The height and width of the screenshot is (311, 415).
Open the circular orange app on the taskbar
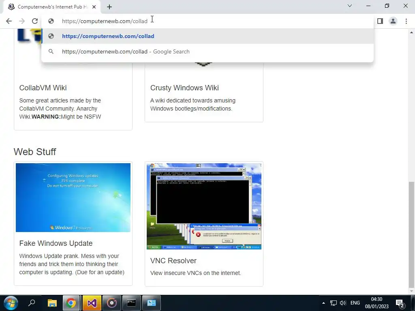112,303
